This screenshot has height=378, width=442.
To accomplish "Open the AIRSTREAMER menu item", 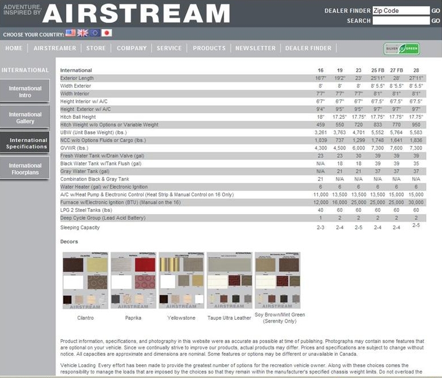I will coord(55,48).
